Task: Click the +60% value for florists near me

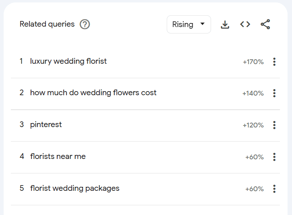Action: coord(255,157)
